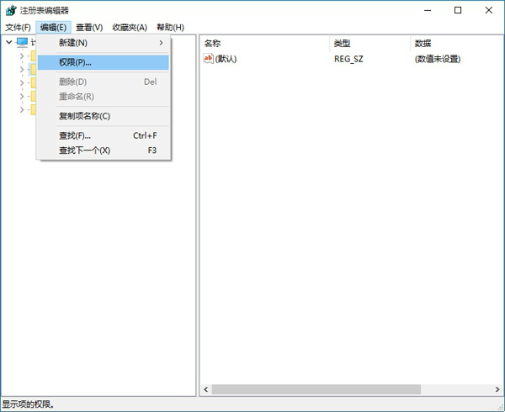Open the 文件(F) menu
Image resolution: width=505 pixels, height=412 pixels.
pos(18,28)
